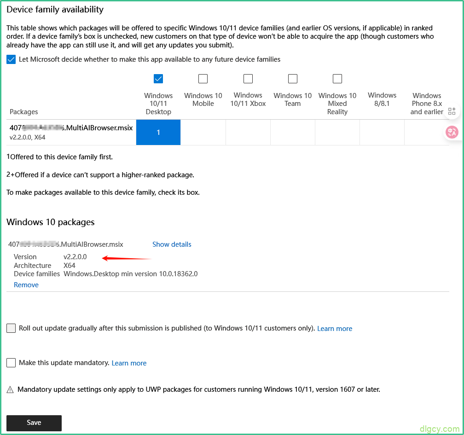Select the Windows 10 Mixed Reality checkbox
This screenshot has height=435, width=464.
(337, 79)
